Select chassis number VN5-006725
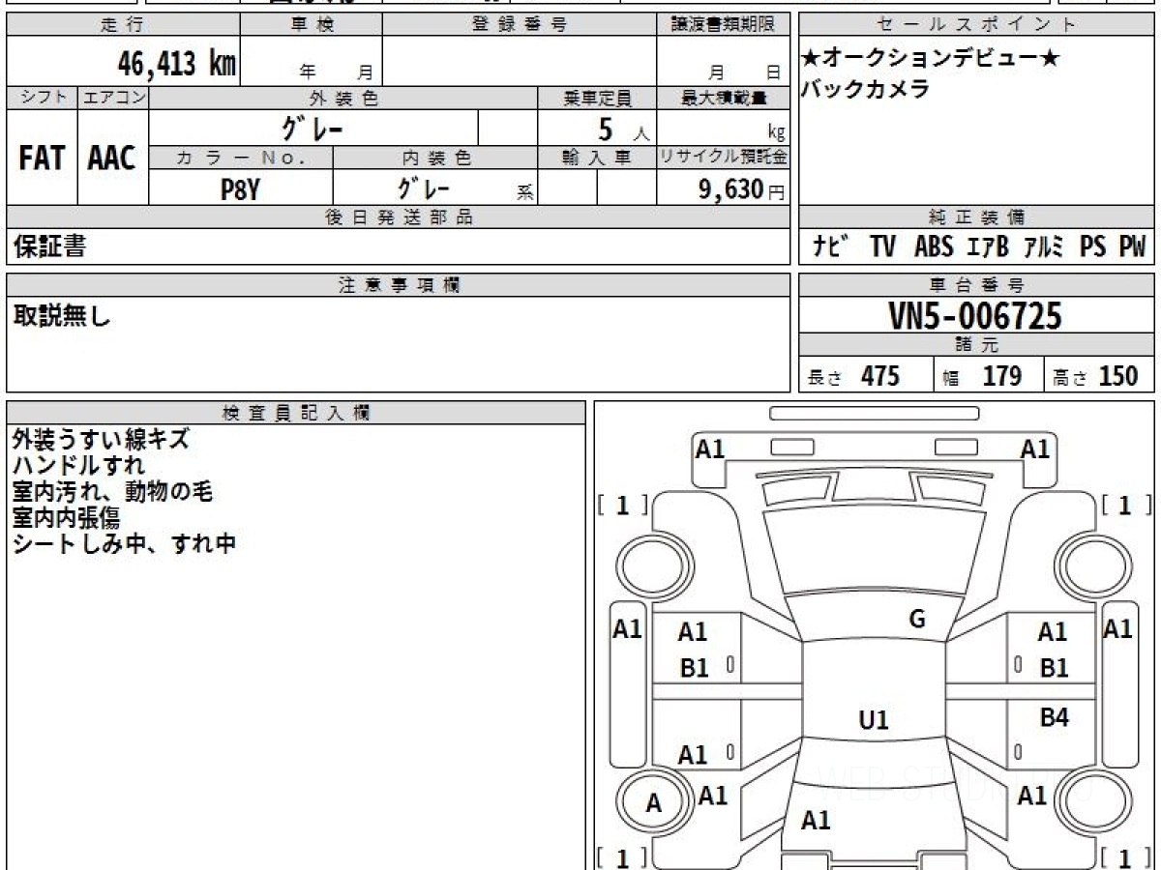The width and height of the screenshot is (1161, 870). coord(975,316)
